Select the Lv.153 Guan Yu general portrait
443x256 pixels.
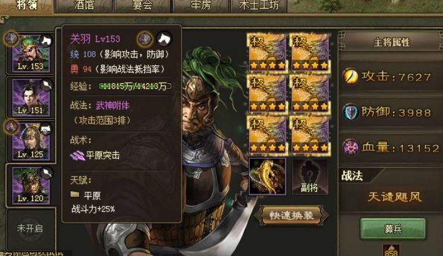coord(30,53)
